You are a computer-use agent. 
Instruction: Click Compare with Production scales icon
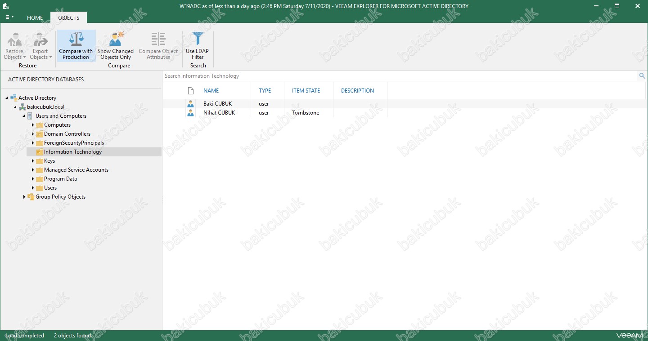point(76,39)
